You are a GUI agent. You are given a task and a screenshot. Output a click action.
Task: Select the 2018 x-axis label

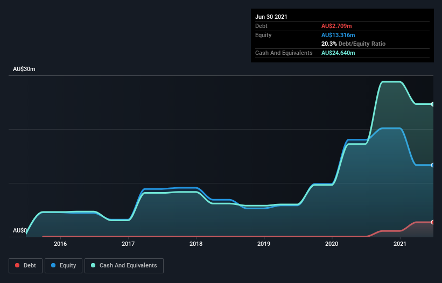196,244
